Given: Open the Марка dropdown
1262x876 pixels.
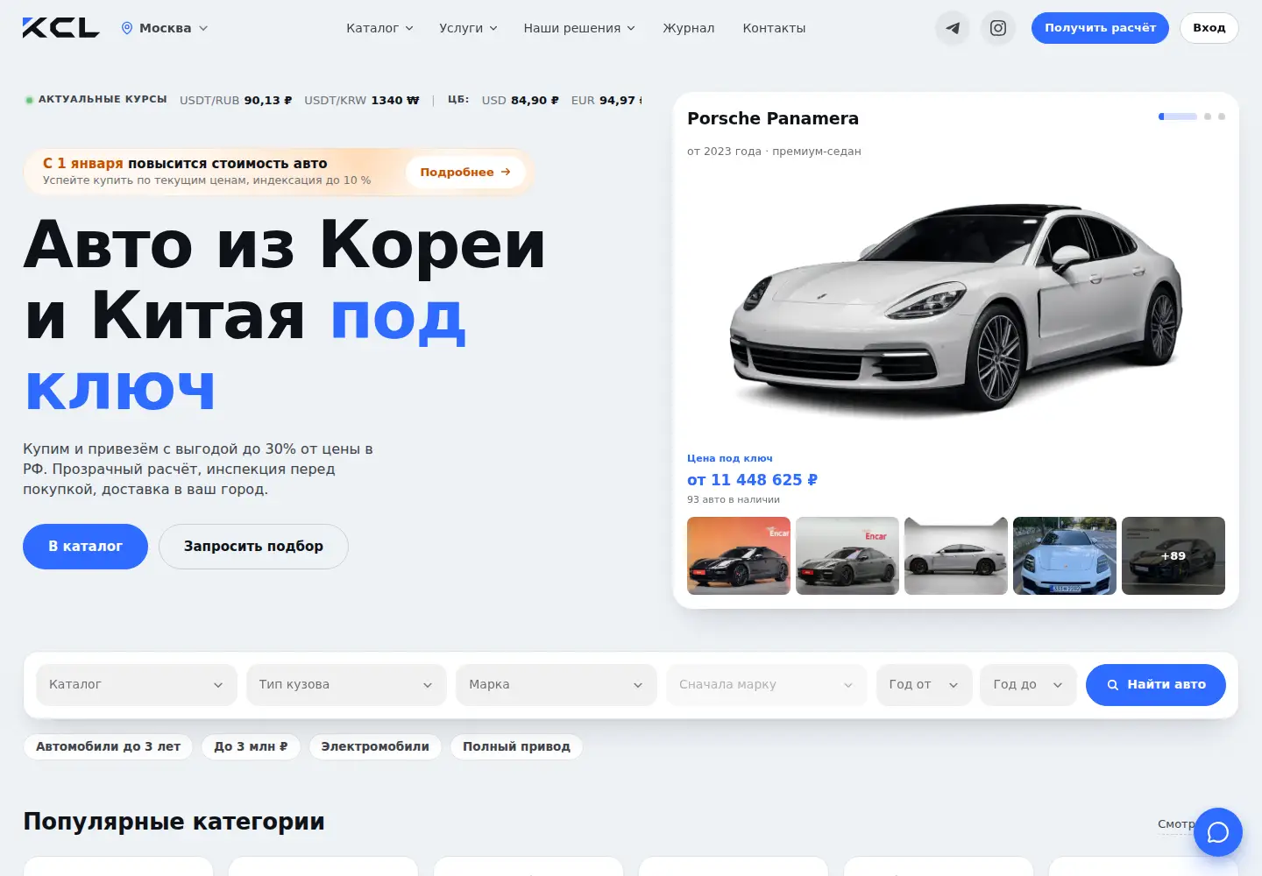Looking at the screenshot, I should pyautogui.click(x=557, y=685).
